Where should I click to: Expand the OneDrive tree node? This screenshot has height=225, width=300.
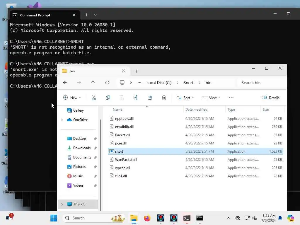pyautogui.click(x=62, y=120)
